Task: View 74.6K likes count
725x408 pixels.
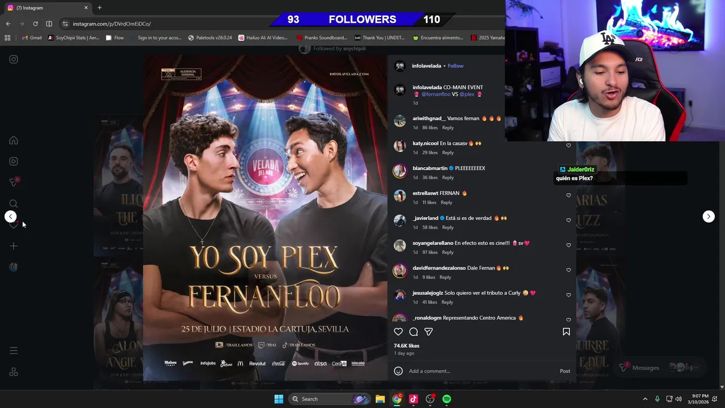Action: (x=407, y=346)
